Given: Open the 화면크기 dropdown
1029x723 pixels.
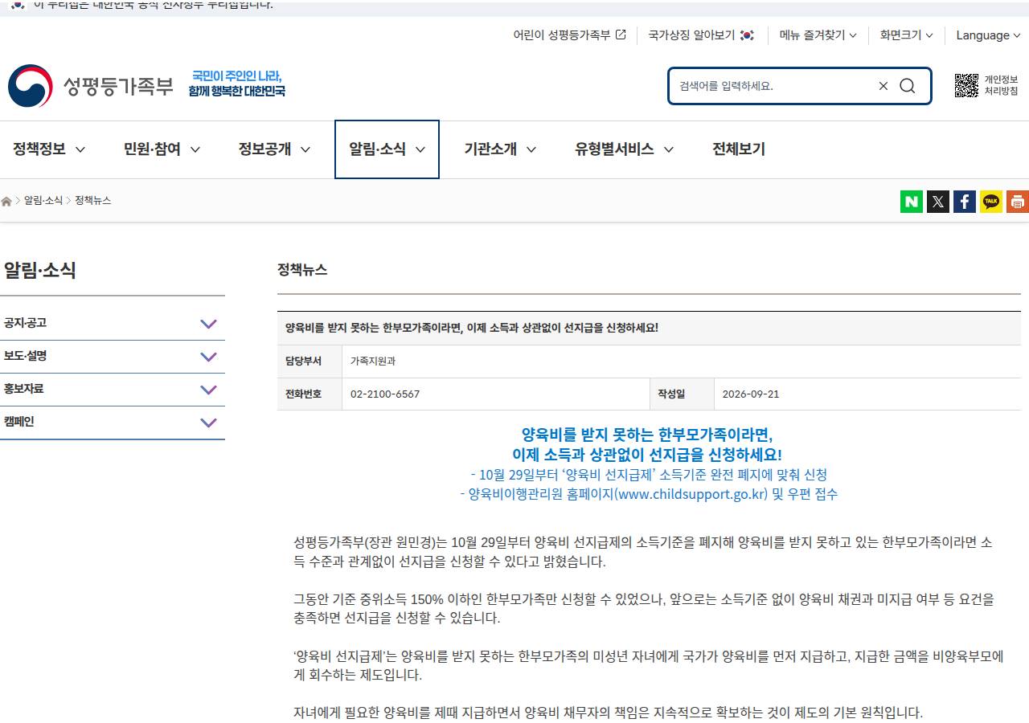Looking at the screenshot, I should (x=906, y=35).
